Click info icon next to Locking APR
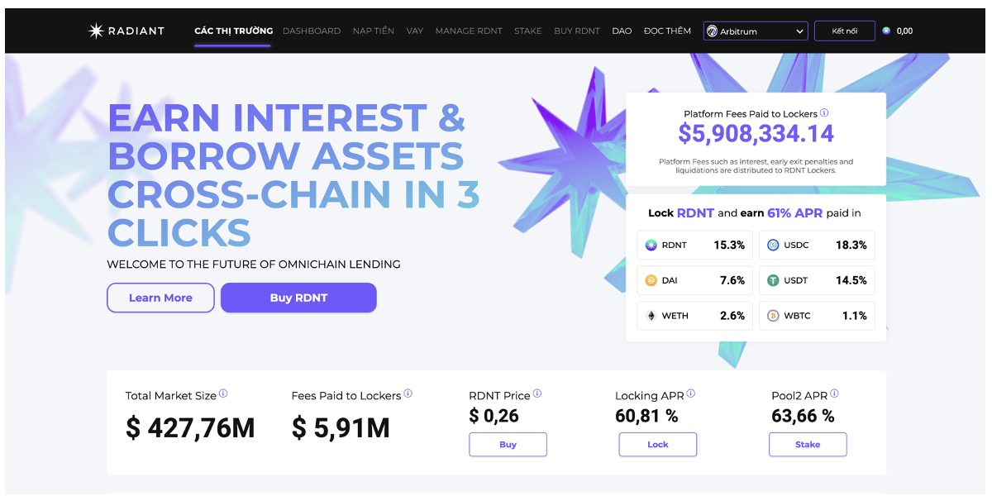The width and height of the screenshot is (992, 496). pyautogui.click(x=691, y=394)
